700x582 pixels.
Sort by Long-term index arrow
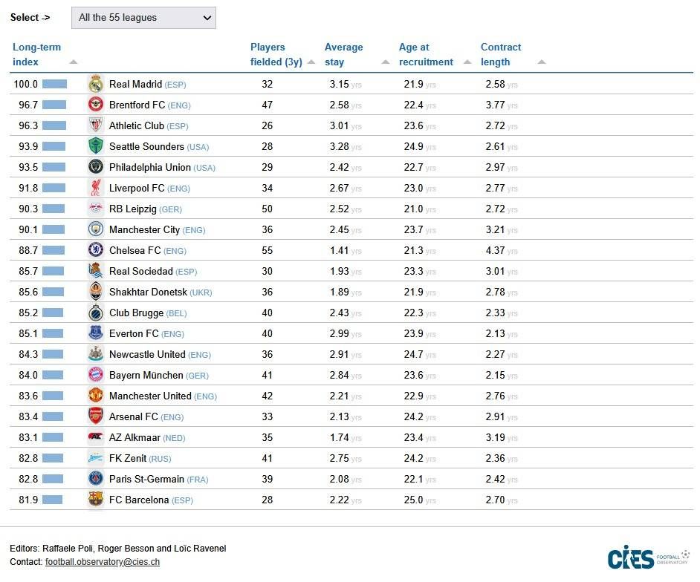(x=73, y=62)
